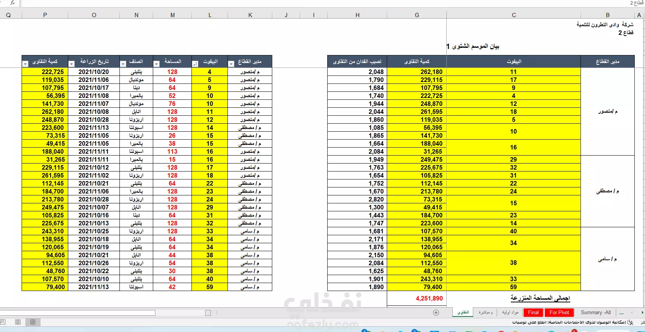Select the التقاوى sheet tab
Image resolution: width=645 pixels, height=332 pixels.
point(463,313)
